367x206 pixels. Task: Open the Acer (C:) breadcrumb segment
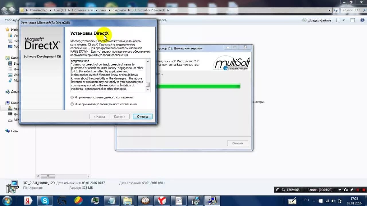pyautogui.click(x=60, y=10)
